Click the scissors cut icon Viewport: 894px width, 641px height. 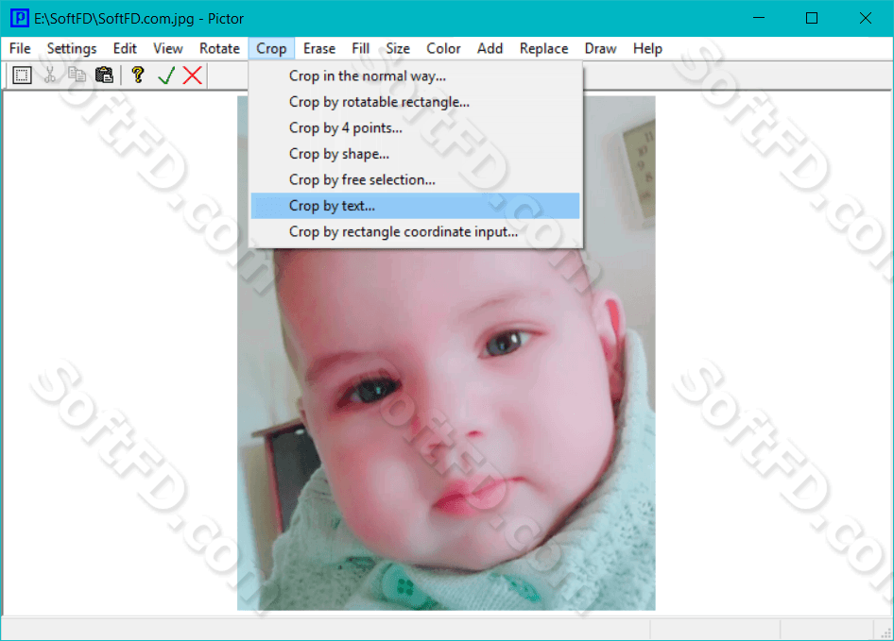[50, 76]
